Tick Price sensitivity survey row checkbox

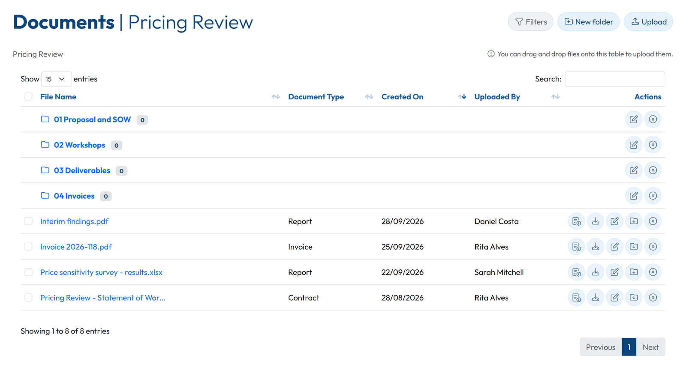28,272
